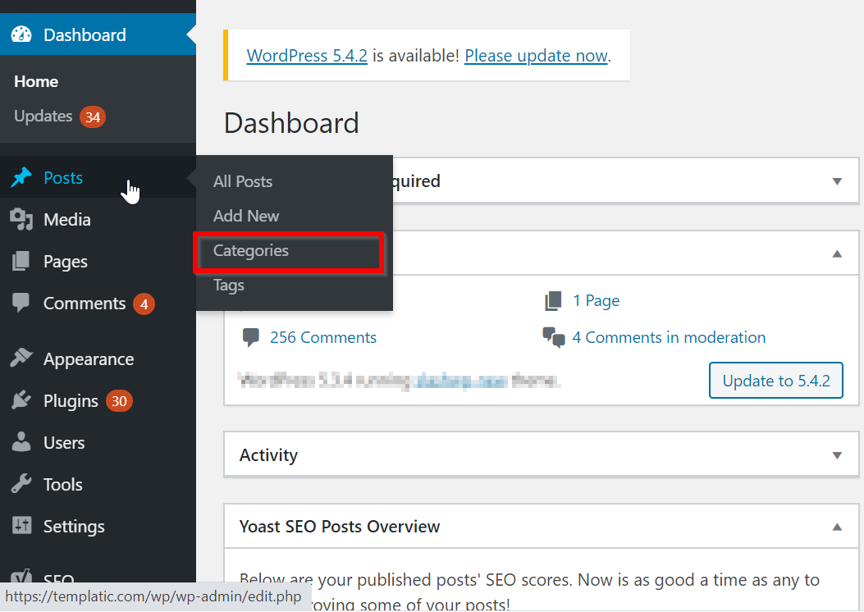Screen dimensions: 864x612
Task: Open Tags from the Posts flyout
Action: coord(229,285)
